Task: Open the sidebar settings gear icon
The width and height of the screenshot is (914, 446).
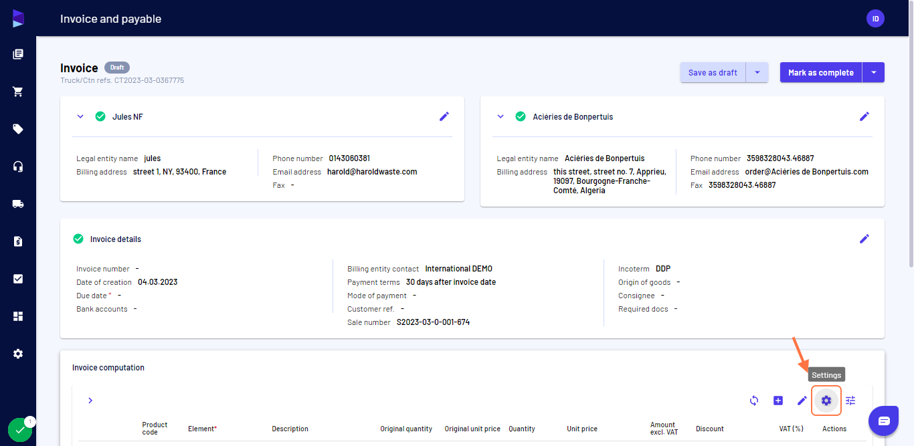Action: point(18,353)
